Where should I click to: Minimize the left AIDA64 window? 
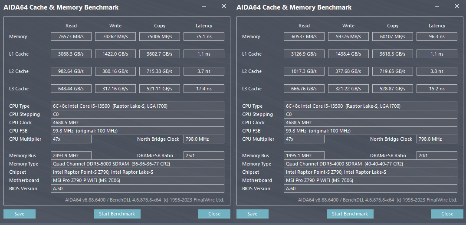(204, 7)
